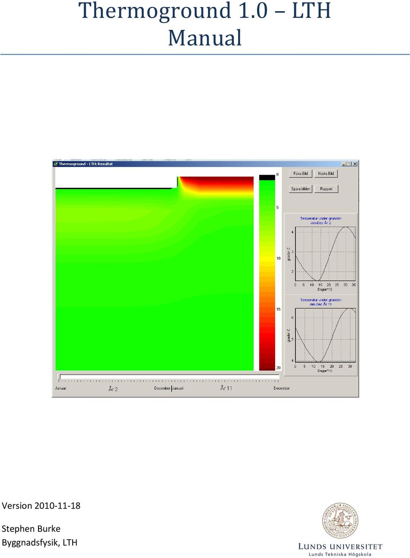
Task: Close the Thermoground Resultat window
Action: point(355,164)
